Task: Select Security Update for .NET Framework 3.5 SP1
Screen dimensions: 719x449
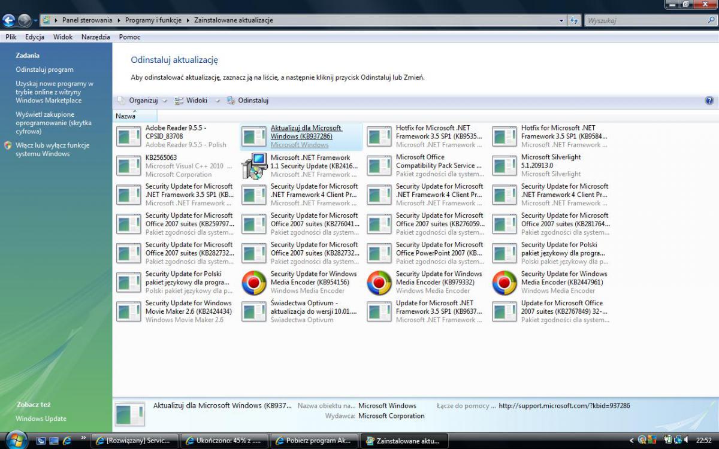Action: tap(176, 195)
